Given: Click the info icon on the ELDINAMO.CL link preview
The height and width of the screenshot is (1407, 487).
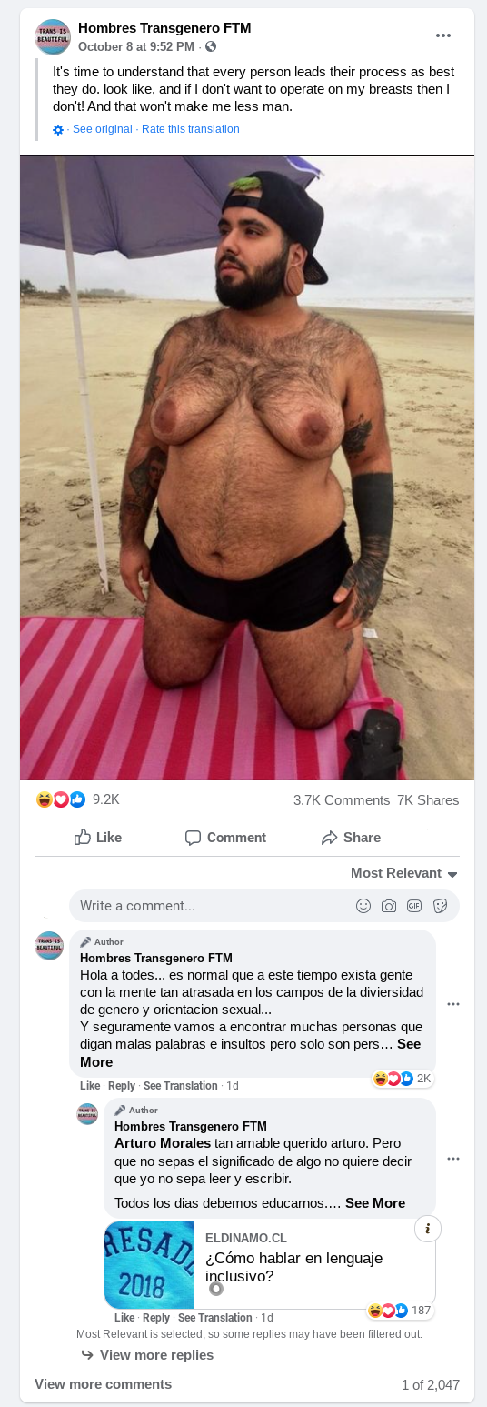Looking at the screenshot, I should click(x=428, y=1229).
